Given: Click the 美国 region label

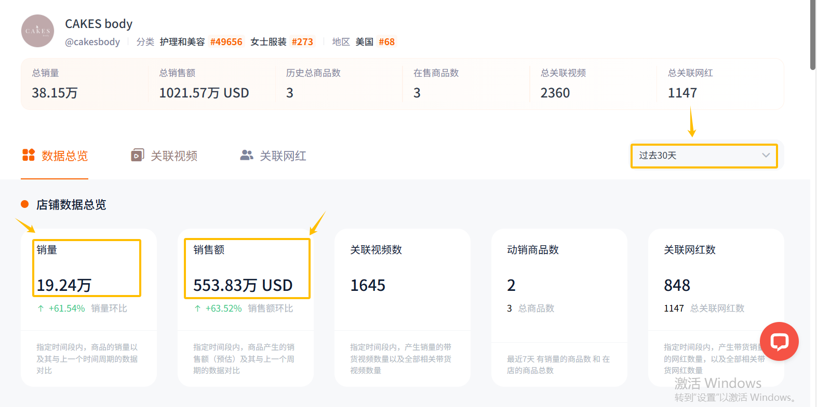Looking at the screenshot, I should click(365, 42).
